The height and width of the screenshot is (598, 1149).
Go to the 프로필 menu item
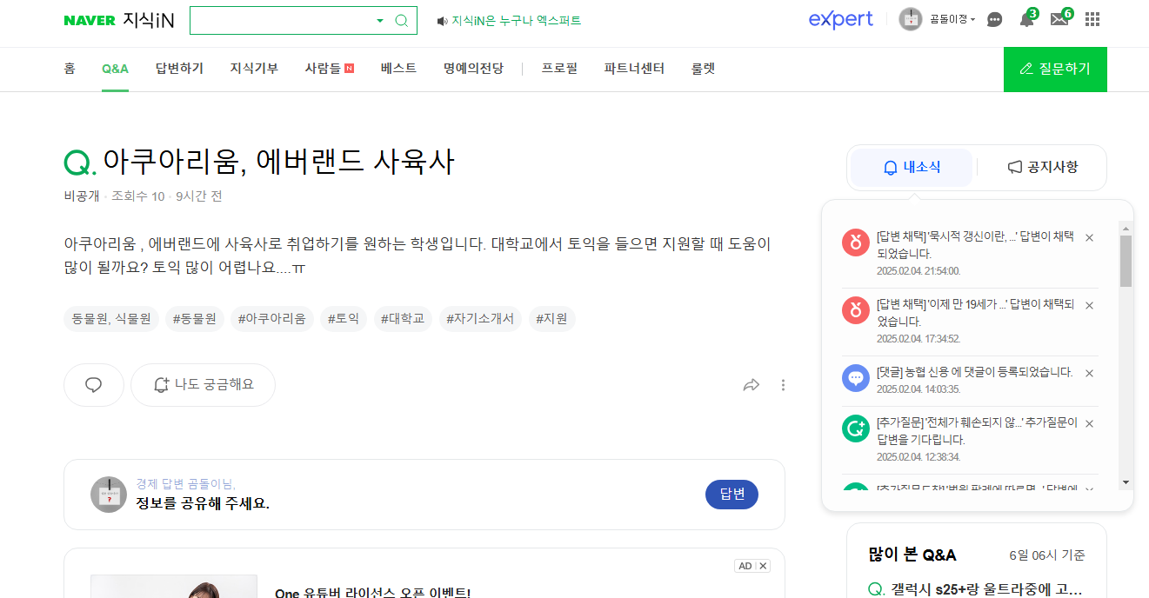click(559, 69)
